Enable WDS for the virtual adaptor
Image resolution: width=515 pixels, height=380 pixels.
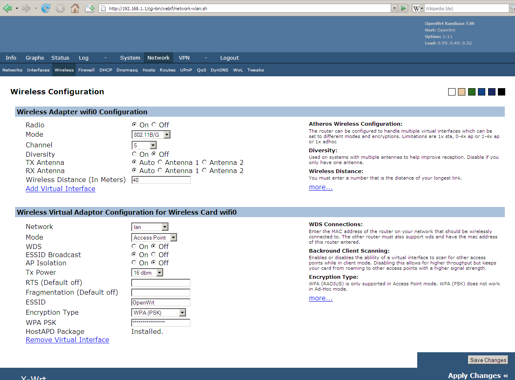click(134, 246)
